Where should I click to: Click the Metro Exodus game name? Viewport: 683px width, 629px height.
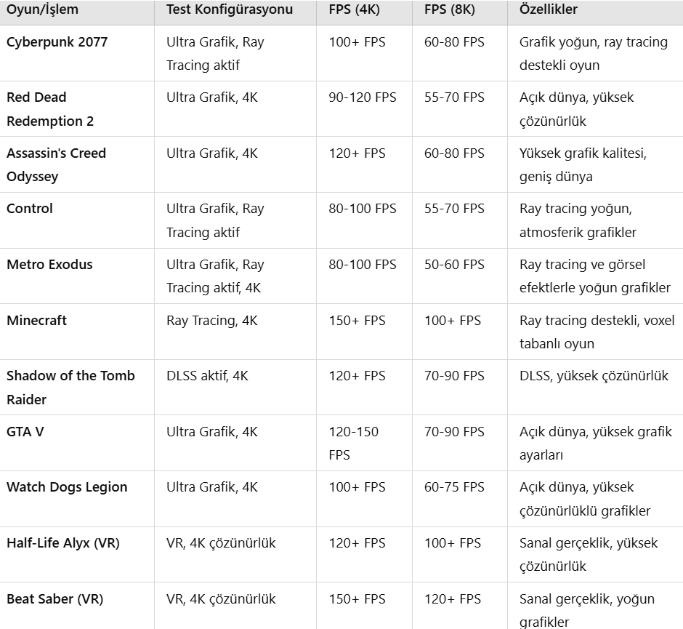tap(49, 264)
